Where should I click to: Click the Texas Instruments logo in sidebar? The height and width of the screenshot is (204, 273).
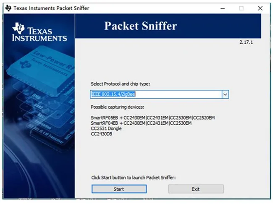pyautogui.click(x=39, y=32)
